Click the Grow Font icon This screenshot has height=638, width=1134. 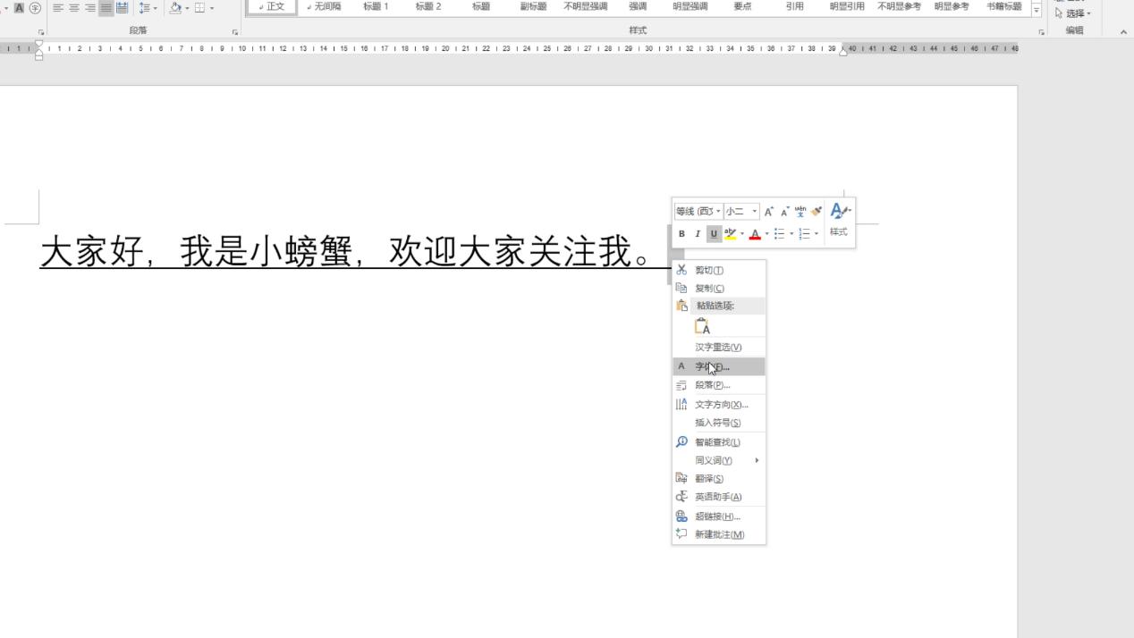point(768,211)
